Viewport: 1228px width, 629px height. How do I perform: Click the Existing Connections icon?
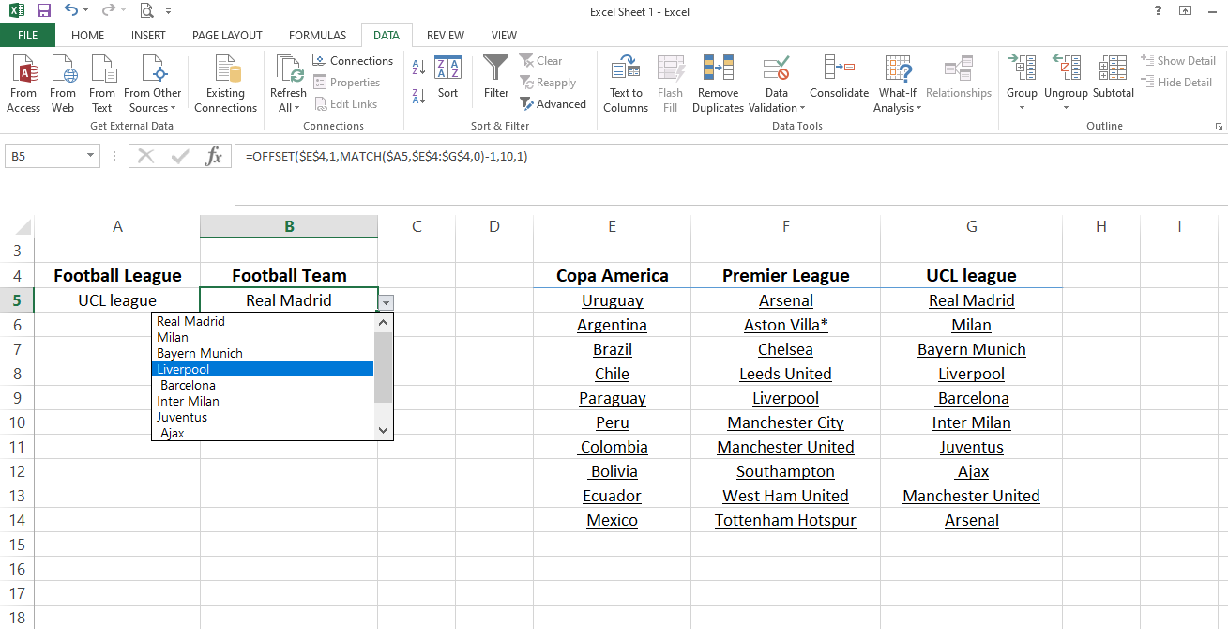tap(225, 69)
